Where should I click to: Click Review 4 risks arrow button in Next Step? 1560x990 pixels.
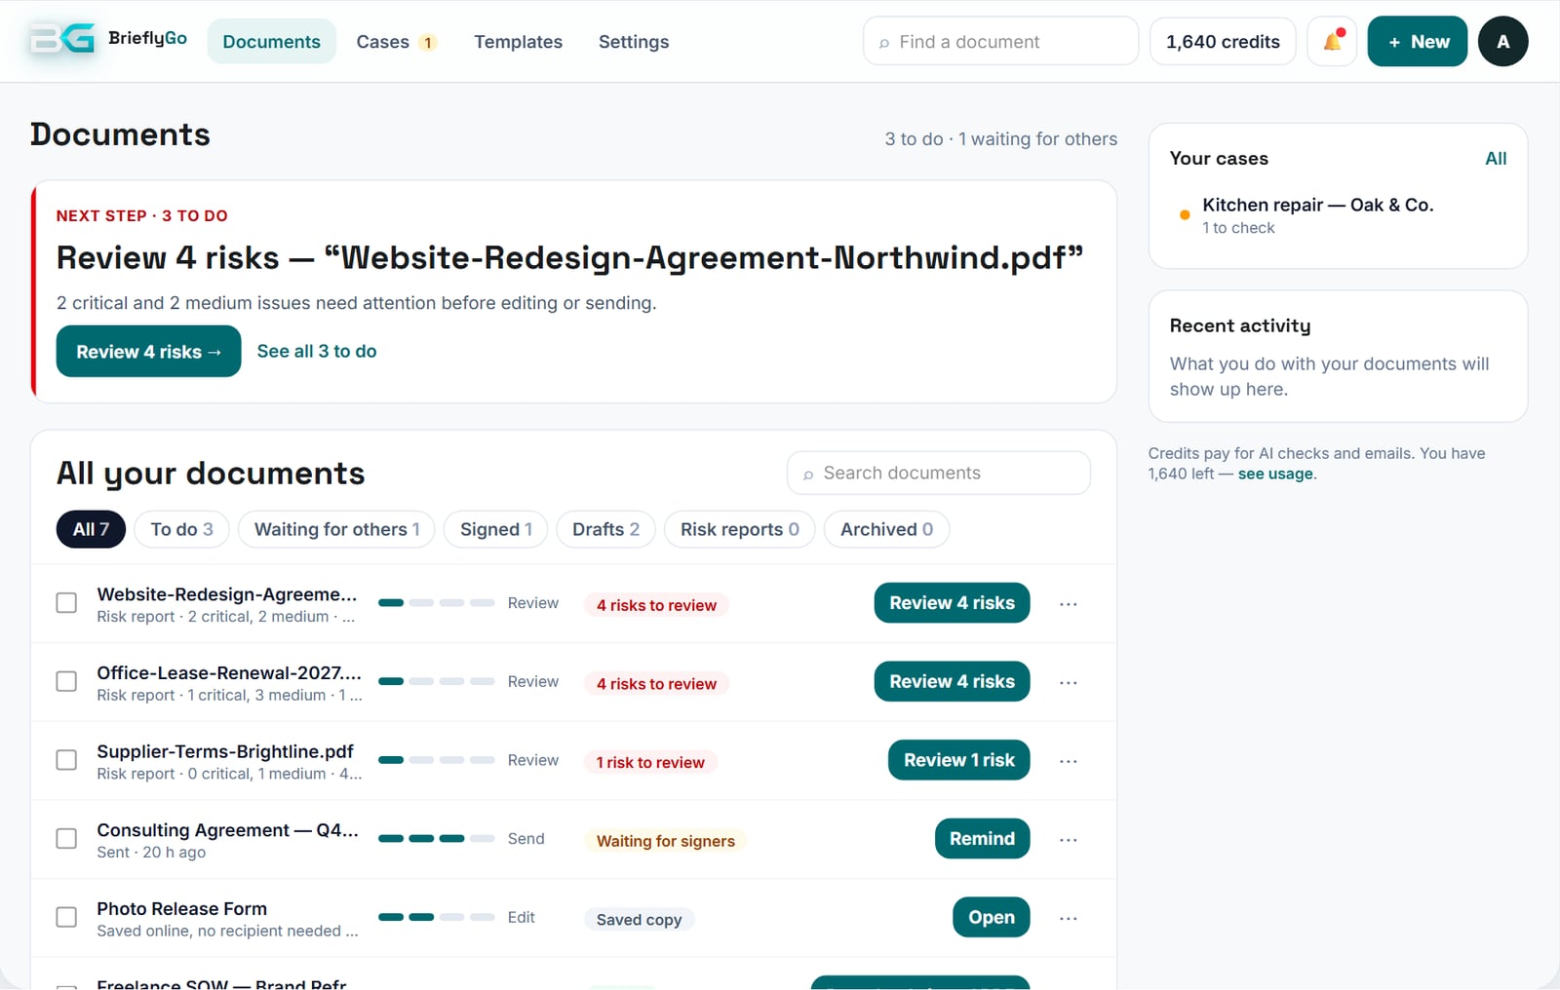click(148, 351)
